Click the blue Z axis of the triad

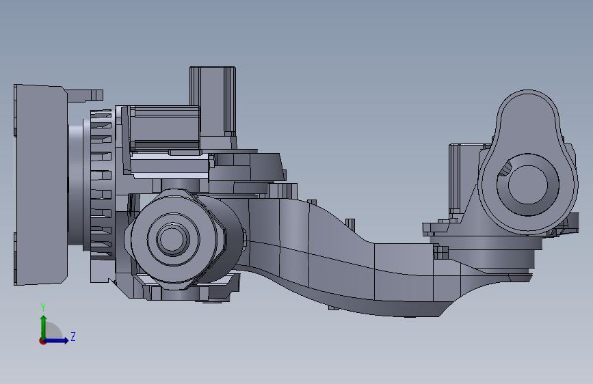coord(57,340)
